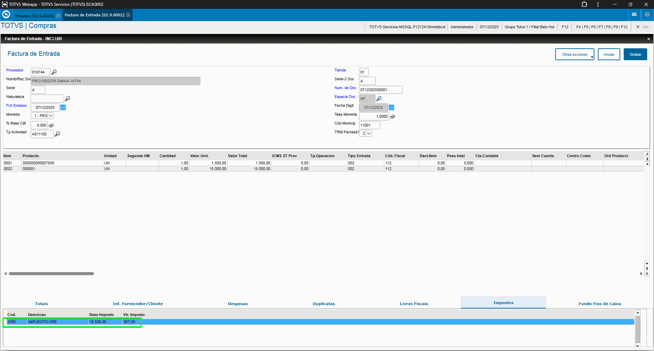Open Naturaleza lookup magnifier
Screen dimensions: 654x351
tap(67, 99)
